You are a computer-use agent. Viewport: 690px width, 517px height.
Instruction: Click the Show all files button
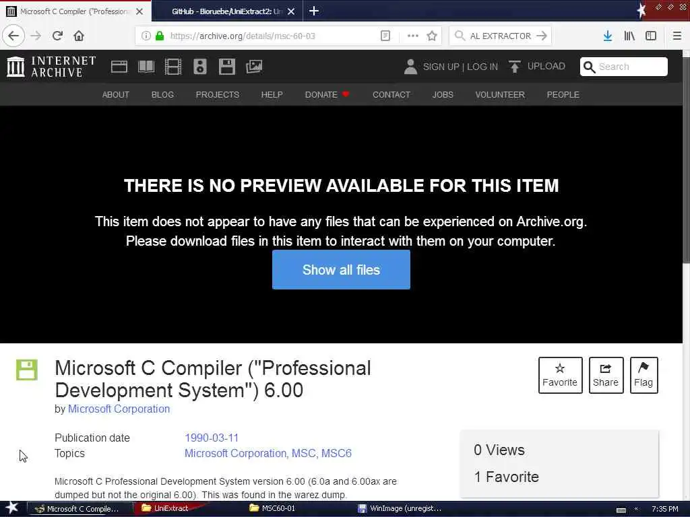[x=341, y=269]
